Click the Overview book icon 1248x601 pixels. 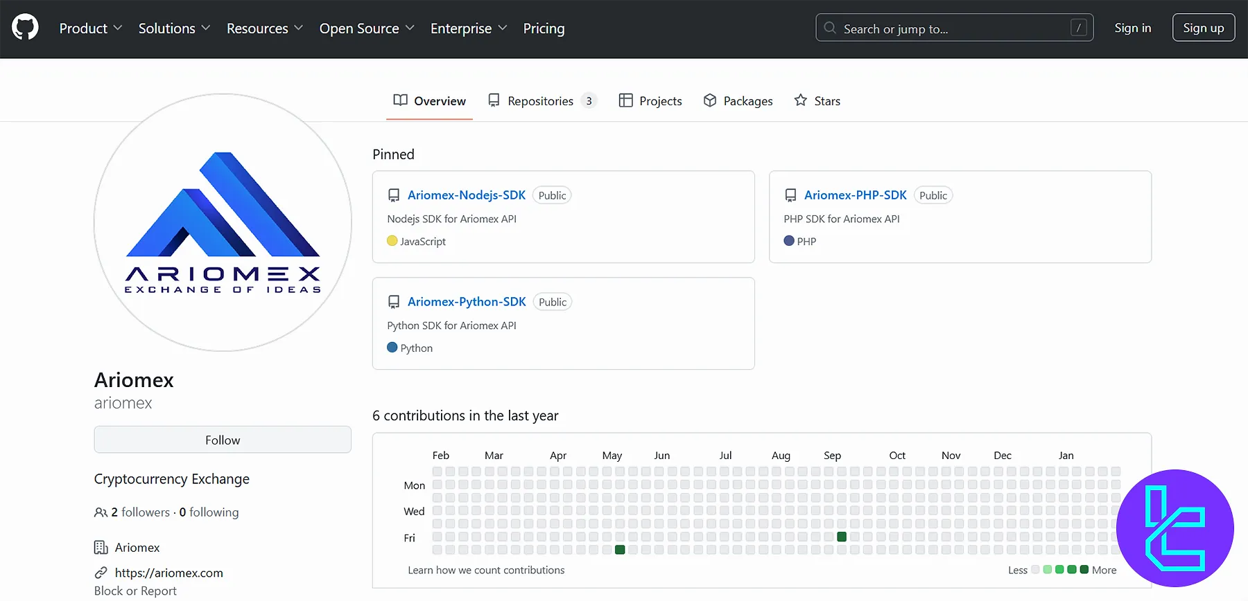pyautogui.click(x=400, y=100)
